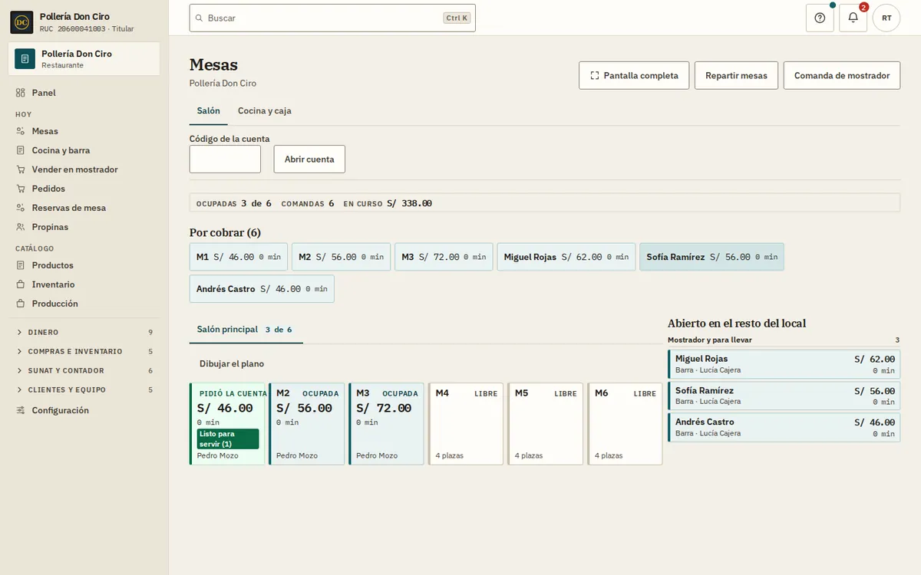Open the notifications bell icon
921x575 pixels.
point(853,18)
